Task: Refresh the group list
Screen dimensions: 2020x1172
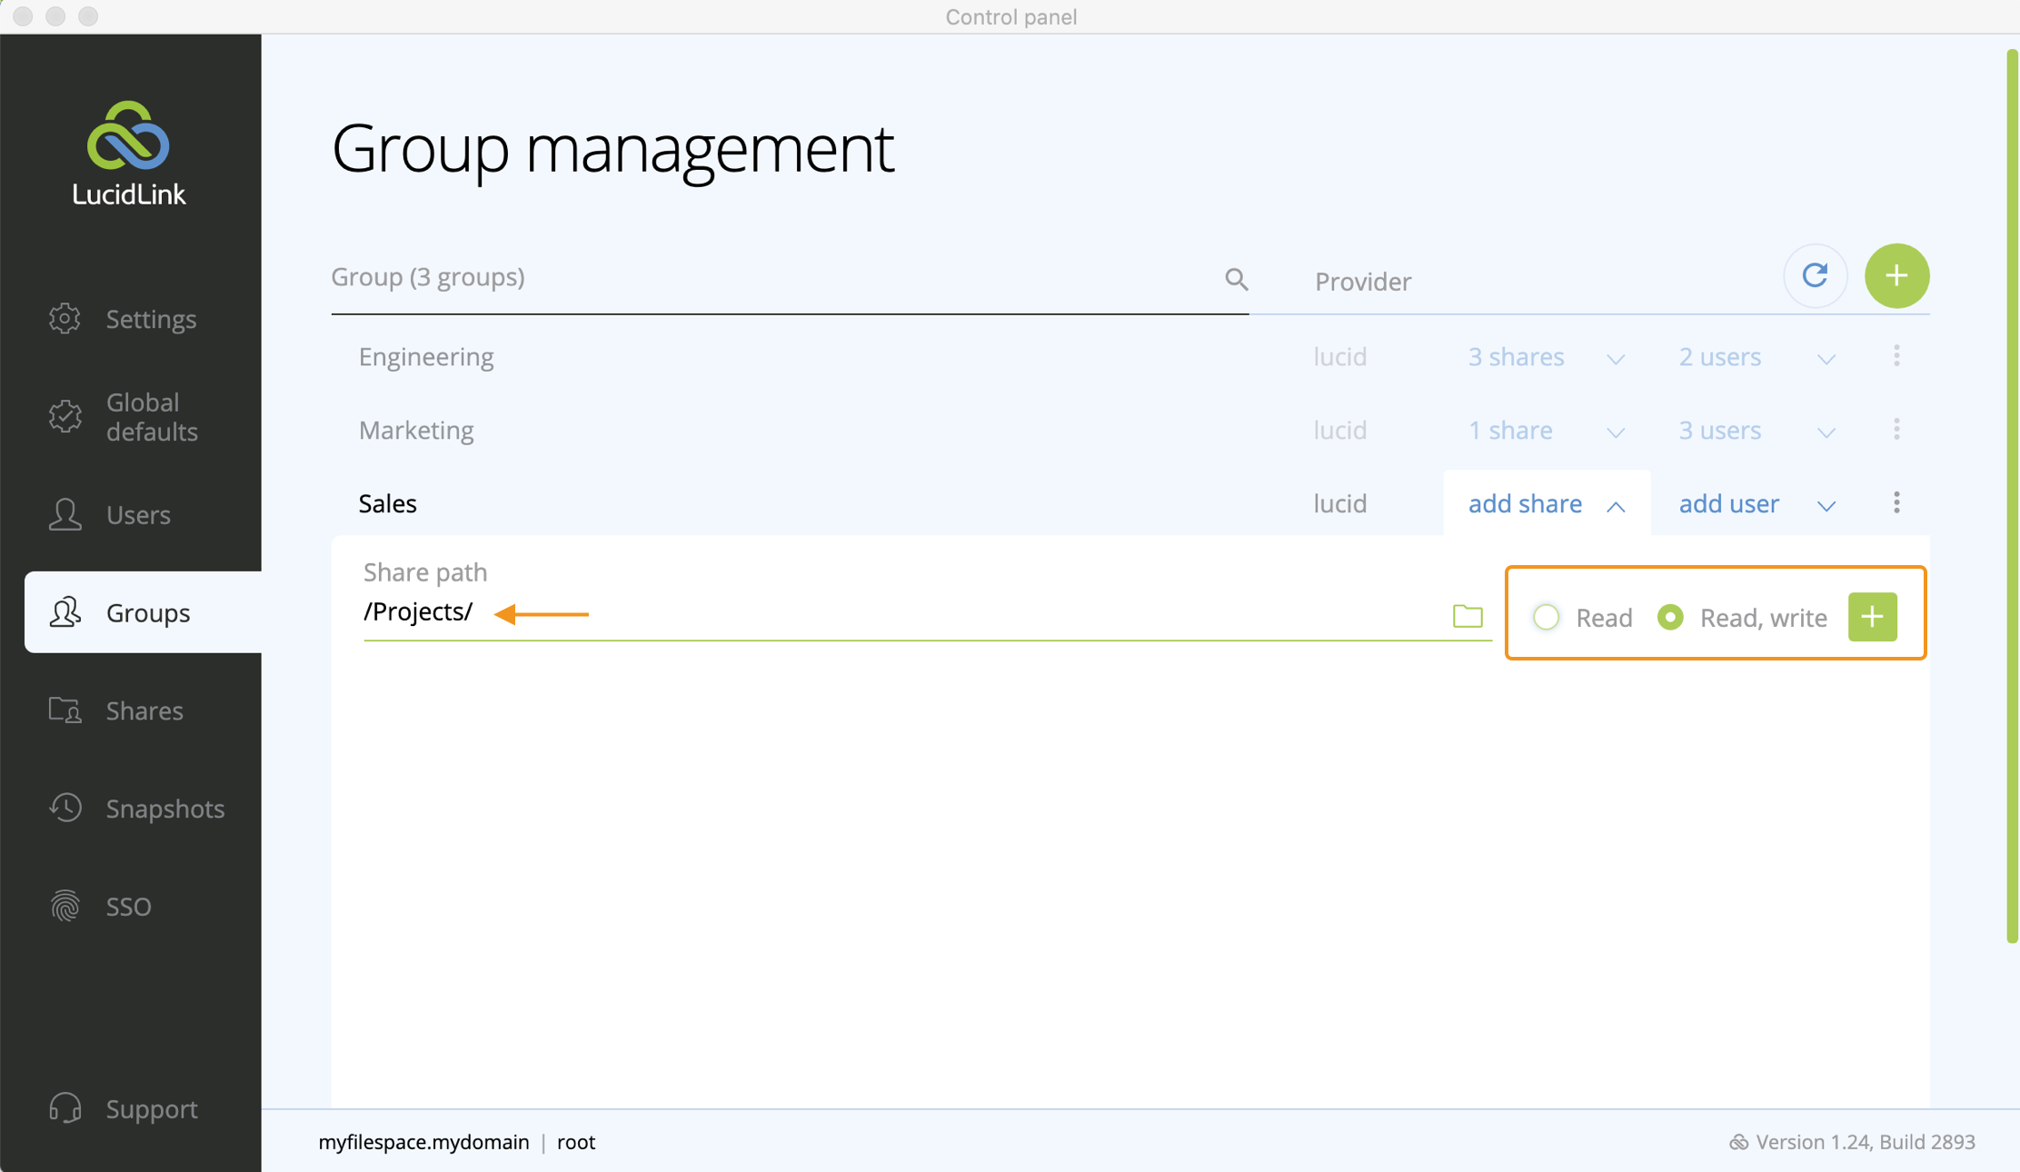Action: (x=1815, y=275)
